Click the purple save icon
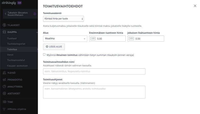Screen dimensions: 200x114 [35, 14]
